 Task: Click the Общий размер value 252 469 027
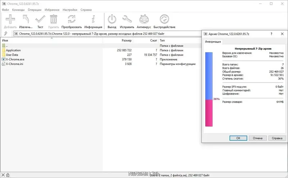click(x=276, y=72)
